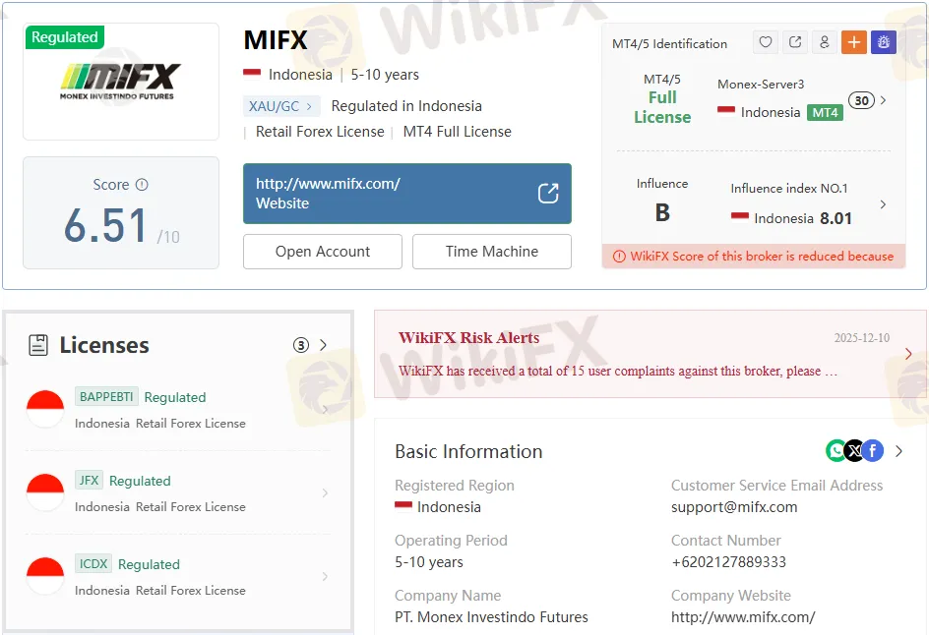Click the Indonesia flag beside the BAPPEBTI license
This screenshot has width=929, height=635.
pyautogui.click(x=45, y=409)
